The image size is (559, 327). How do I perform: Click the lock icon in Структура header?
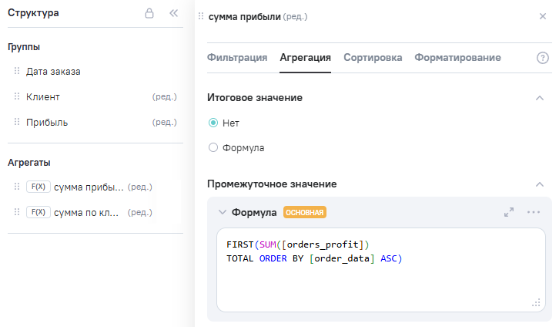coord(149,13)
